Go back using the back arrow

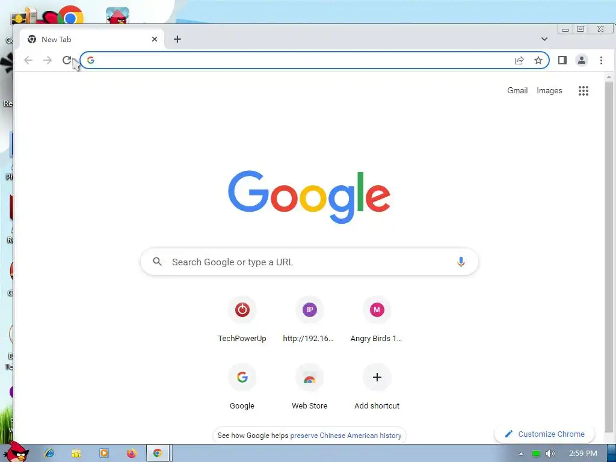pos(28,60)
